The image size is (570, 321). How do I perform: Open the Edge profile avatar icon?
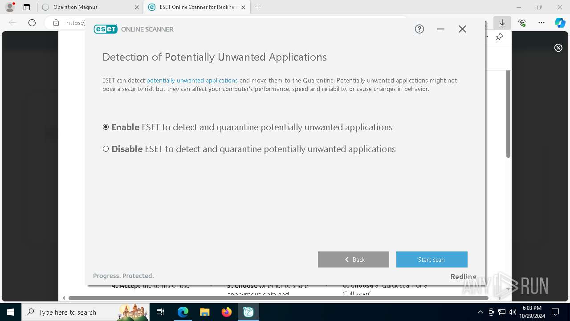tap(10, 7)
